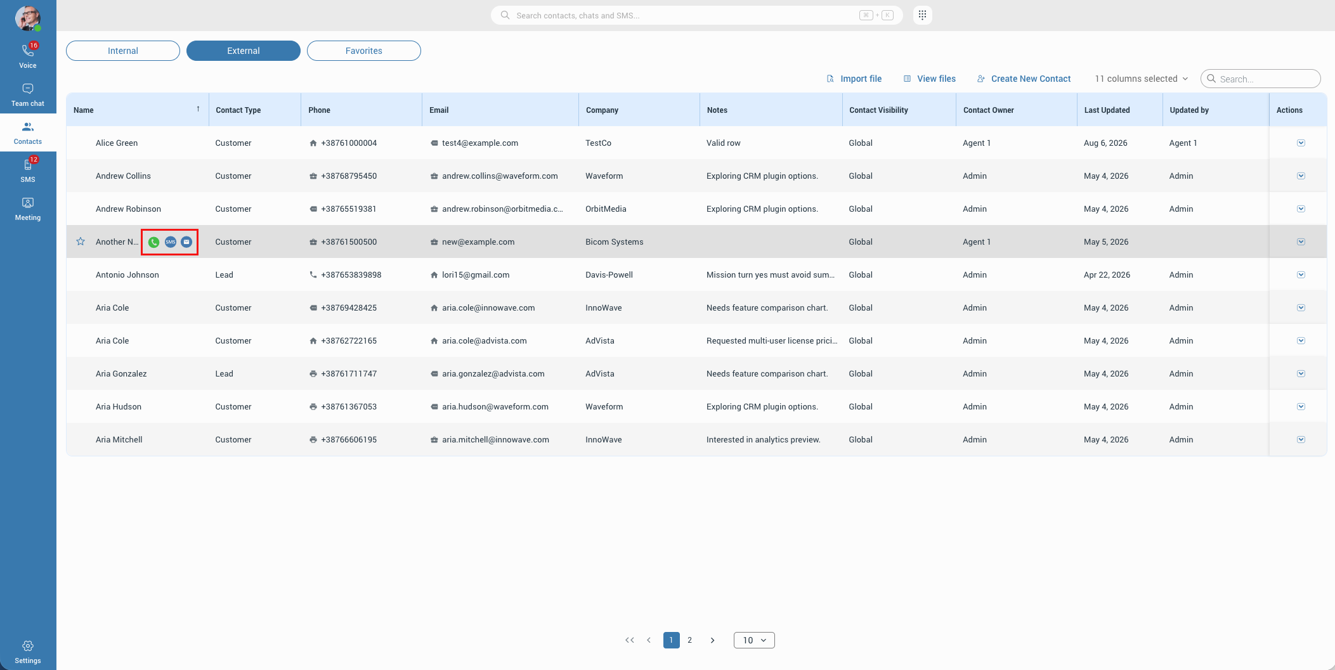Click SMS icon on Another N... row

171,242
